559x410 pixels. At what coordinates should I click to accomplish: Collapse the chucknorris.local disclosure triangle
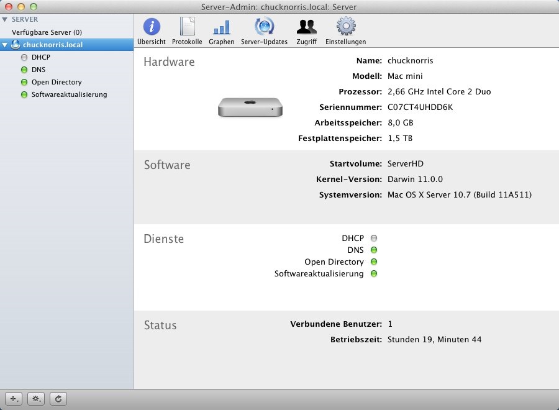pos(4,45)
